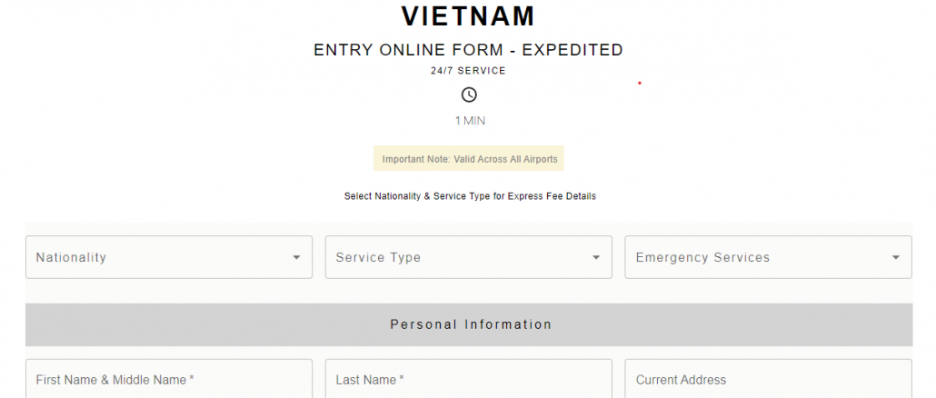Click the clock icon above 1 MIN

pyautogui.click(x=469, y=95)
